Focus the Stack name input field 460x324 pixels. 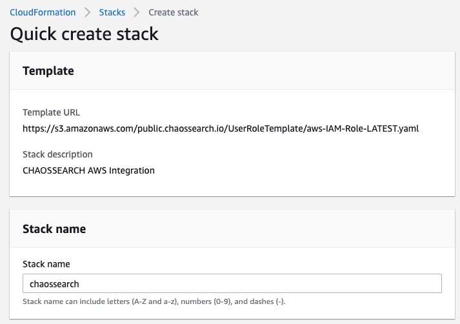coord(232,283)
